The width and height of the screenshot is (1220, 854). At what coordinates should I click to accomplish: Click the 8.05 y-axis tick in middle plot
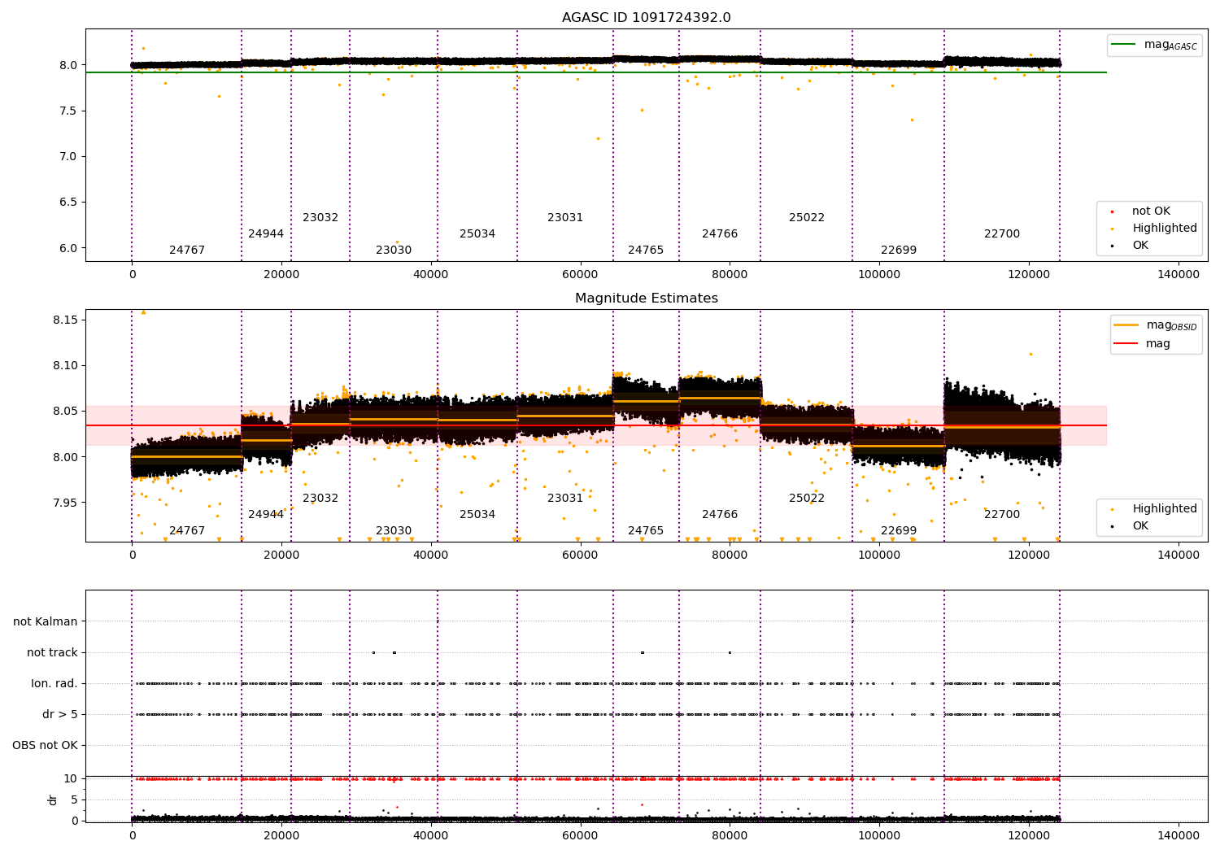point(65,412)
